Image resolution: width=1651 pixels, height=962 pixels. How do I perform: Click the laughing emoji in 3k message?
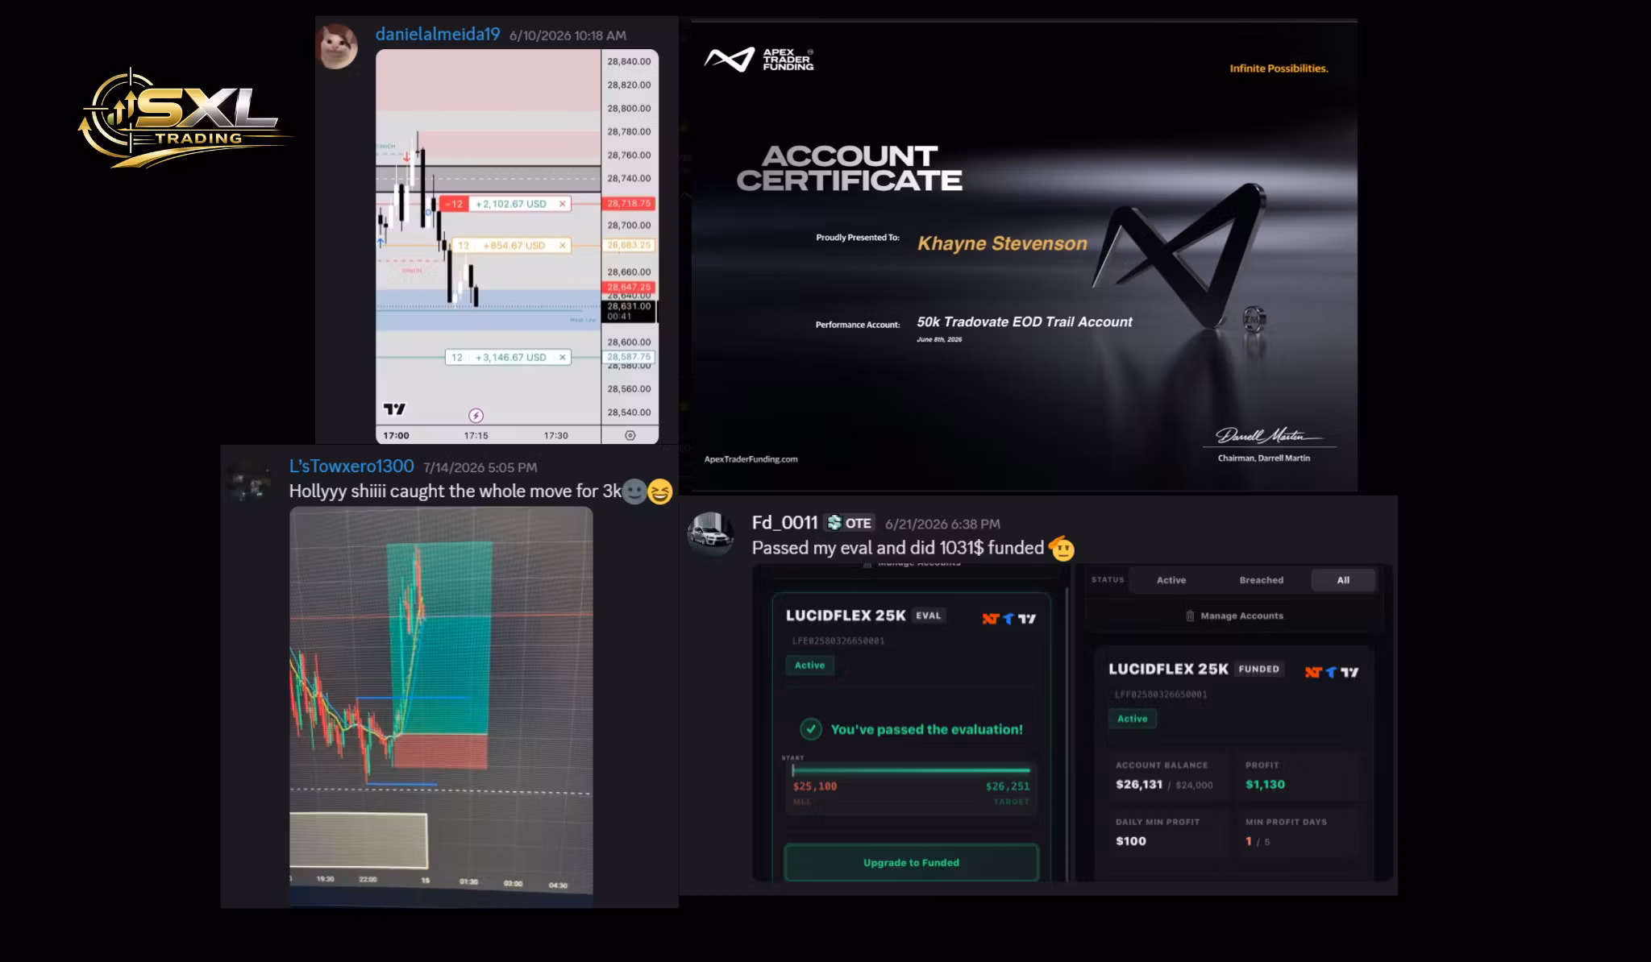[x=659, y=491]
